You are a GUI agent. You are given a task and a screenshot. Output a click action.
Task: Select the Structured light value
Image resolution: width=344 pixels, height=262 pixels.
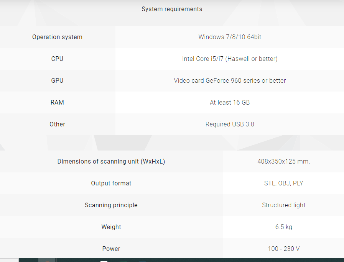(284, 205)
